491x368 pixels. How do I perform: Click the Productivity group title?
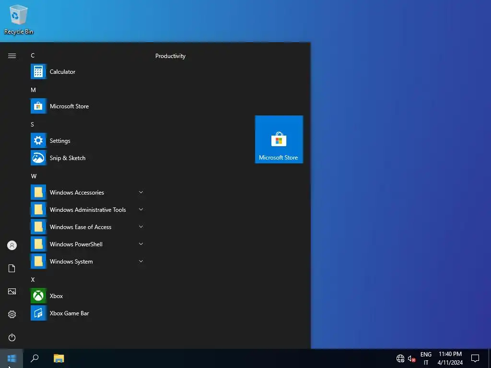(170, 56)
